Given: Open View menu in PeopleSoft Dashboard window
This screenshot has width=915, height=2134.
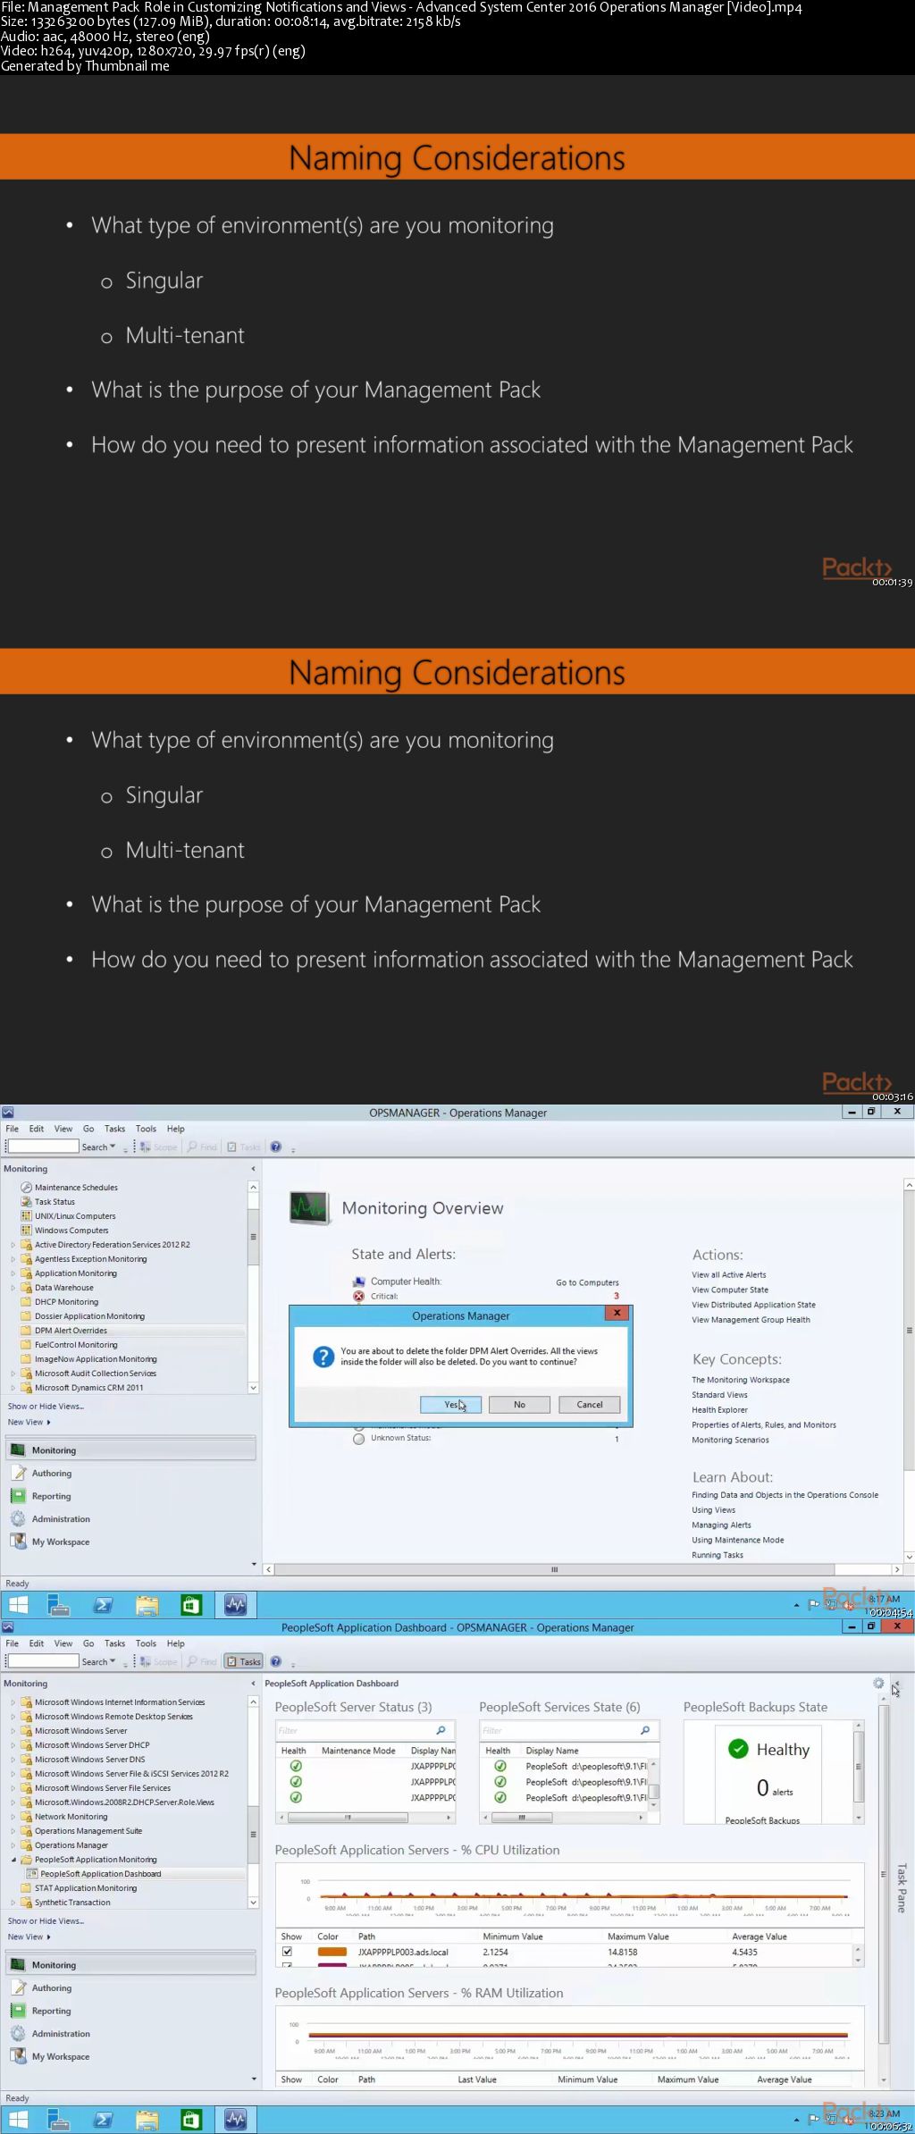Looking at the screenshot, I should click(x=63, y=1643).
